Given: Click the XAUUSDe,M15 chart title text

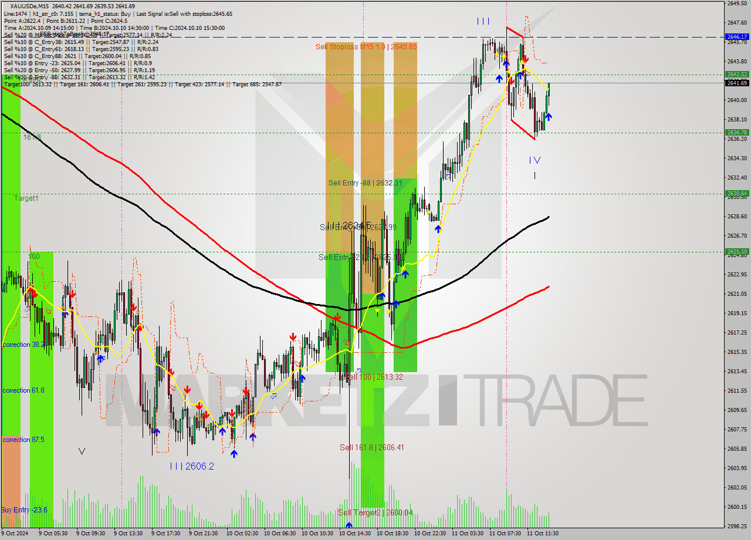Looking at the screenshot, I should coord(29,6).
